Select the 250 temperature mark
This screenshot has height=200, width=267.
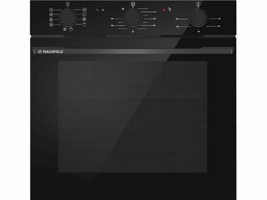point(177,19)
